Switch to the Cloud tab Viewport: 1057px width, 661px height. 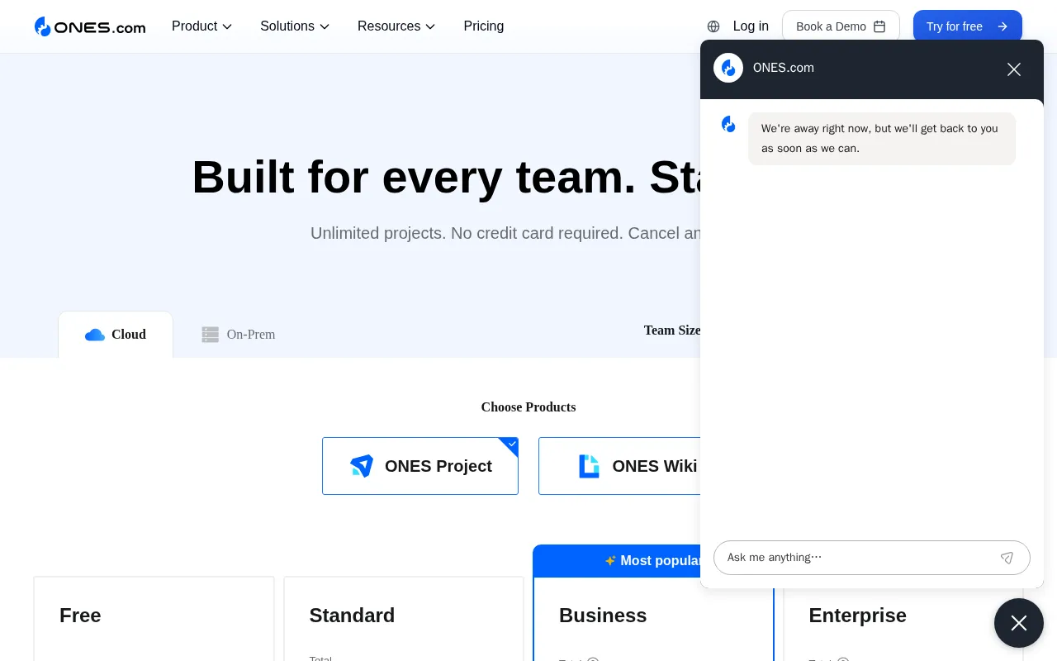tap(116, 335)
